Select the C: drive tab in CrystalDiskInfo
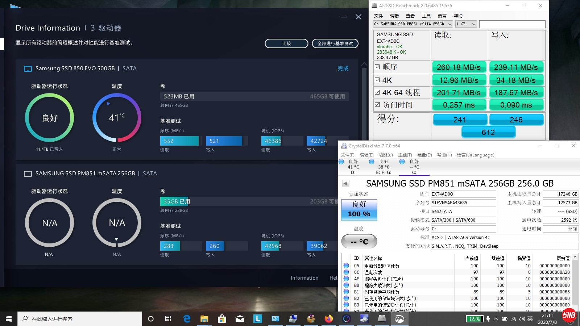Image resolution: width=580 pixels, height=326 pixels. (414, 167)
